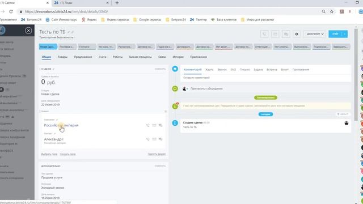Open the Связи tab
The width and height of the screenshot is (363, 204).
pos(162,57)
